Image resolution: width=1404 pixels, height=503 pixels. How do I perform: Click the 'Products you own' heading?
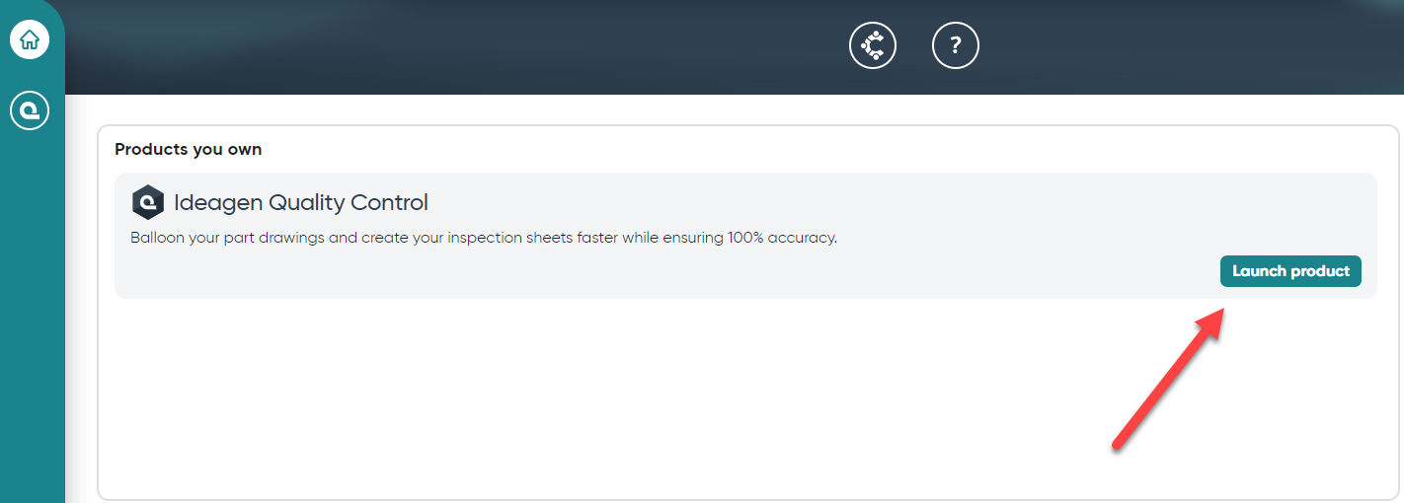pos(189,150)
